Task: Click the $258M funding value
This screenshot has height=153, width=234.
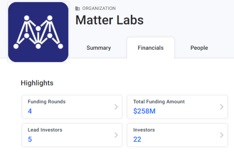Action: [x=144, y=111]
